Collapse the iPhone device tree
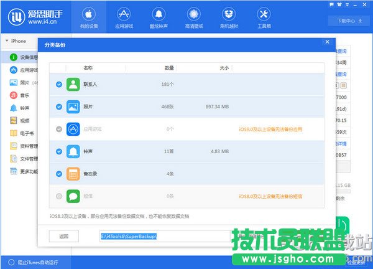This screenshot has height=269, width=373. pos(7,40)
